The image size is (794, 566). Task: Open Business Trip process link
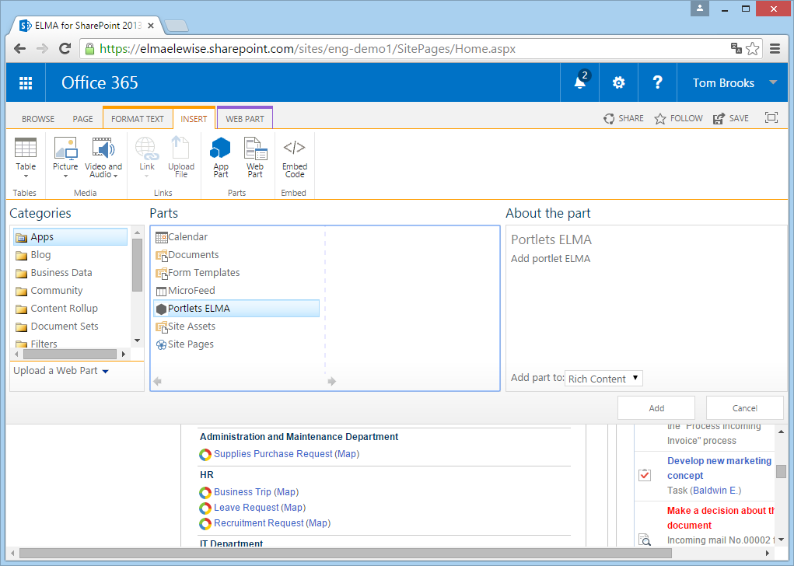point(243,492)
